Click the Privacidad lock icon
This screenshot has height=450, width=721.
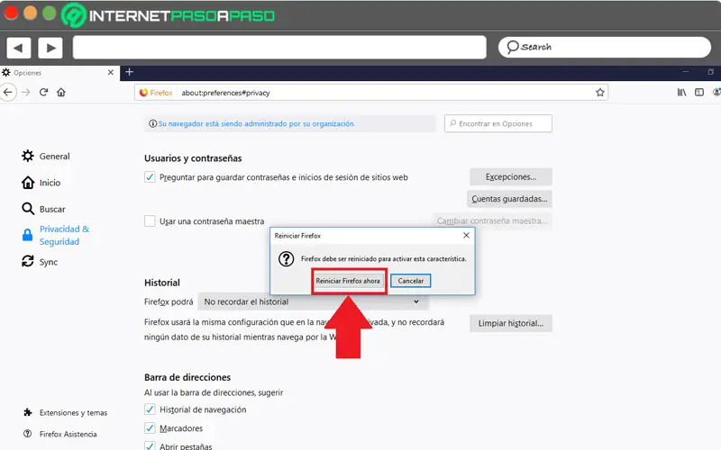click(x=28, y=235)
